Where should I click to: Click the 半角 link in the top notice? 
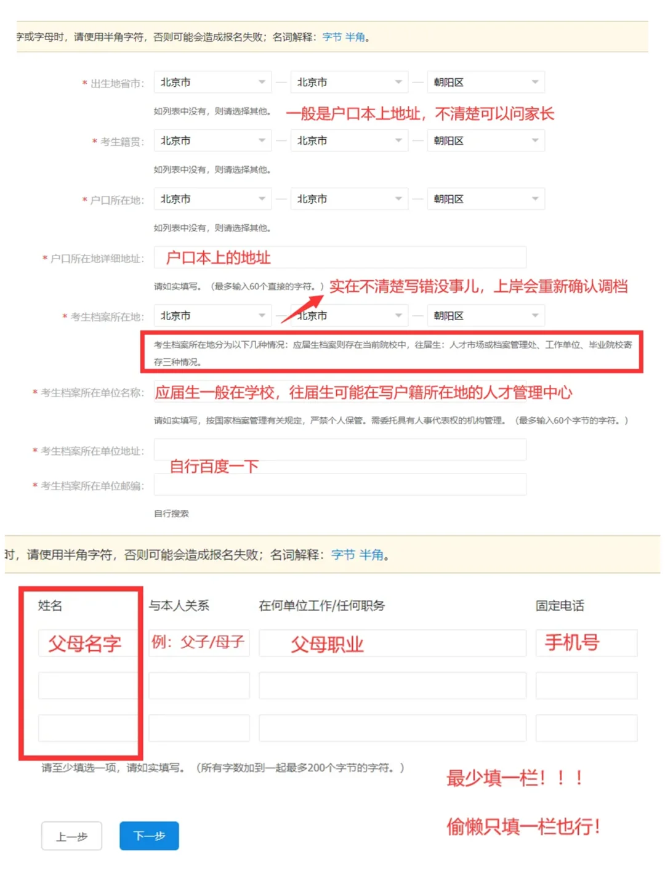pos(356,37)
